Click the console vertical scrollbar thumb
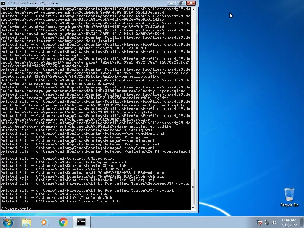The image size is (304, 228). [193, 187]
